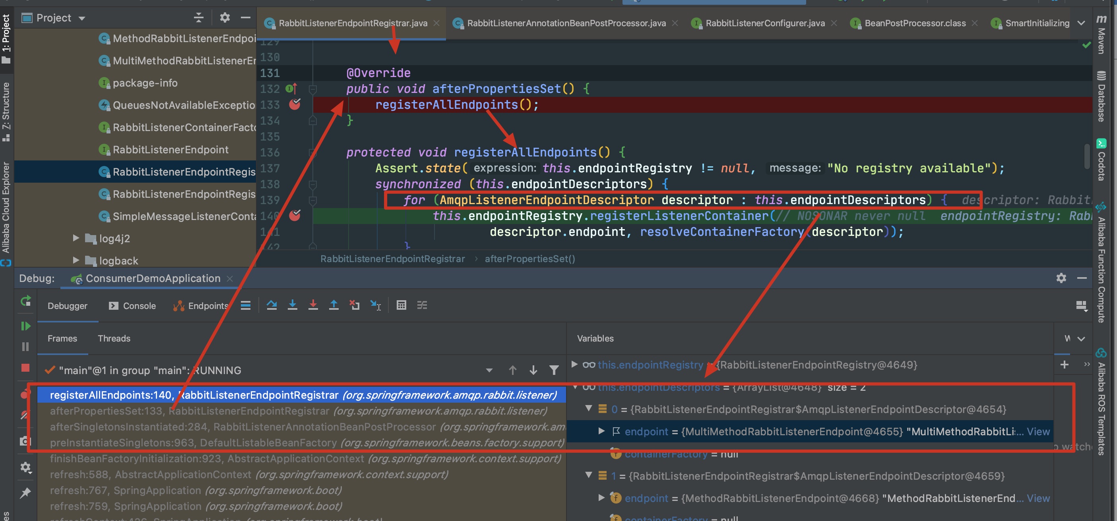1117x521 pixels.
Task: Stop debugging with the red square icon
Action: point(25,368)
